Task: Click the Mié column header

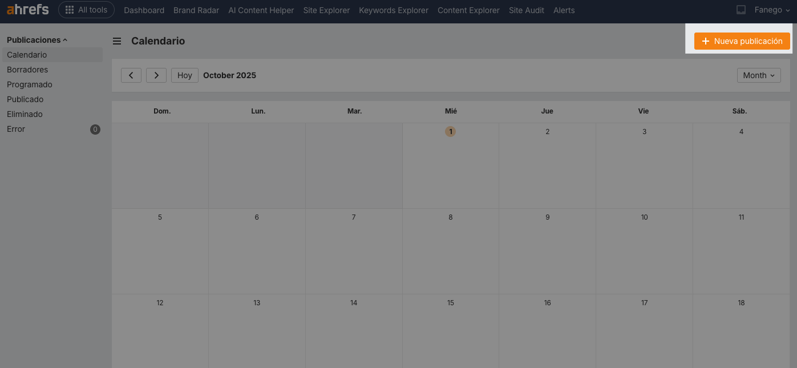Action: (x=451, y=111)
